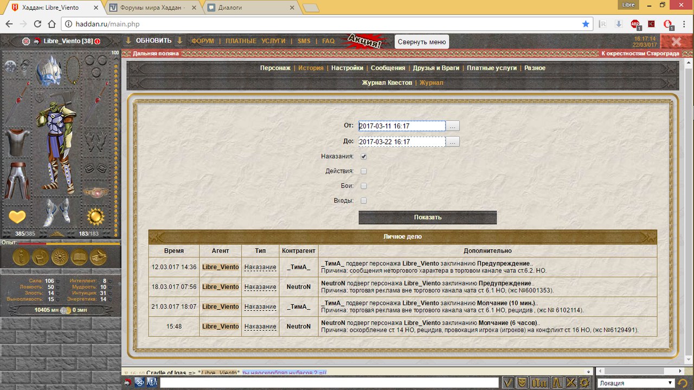Click the Свернуть меню button

[422, 42]
